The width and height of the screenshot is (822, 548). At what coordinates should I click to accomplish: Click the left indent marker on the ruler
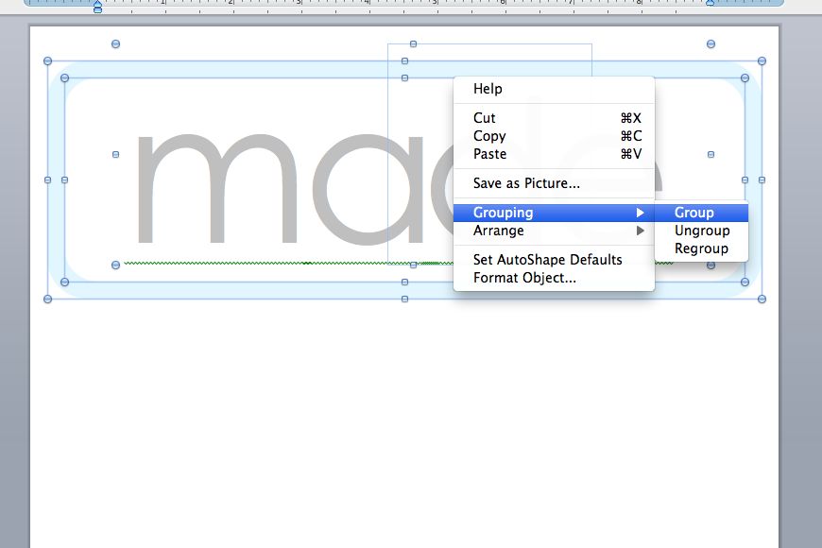(x=97, y=6)
